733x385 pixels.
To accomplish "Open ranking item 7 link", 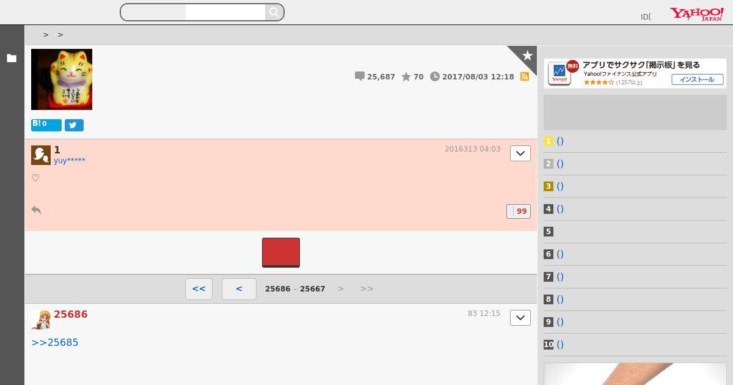I will (560, 277).
